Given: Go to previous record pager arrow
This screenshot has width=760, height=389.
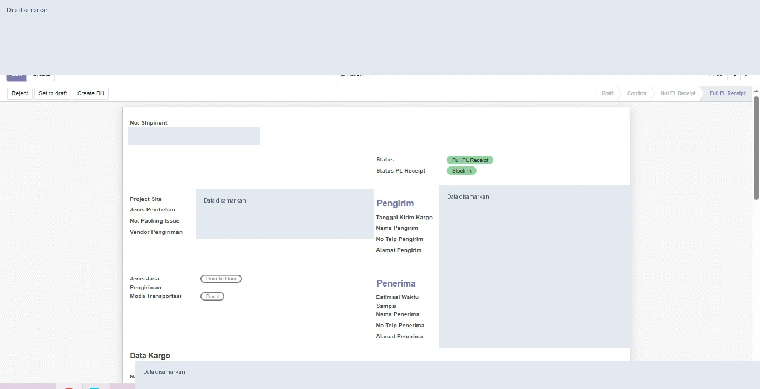Looking at the screenshot, I should 734,77.
